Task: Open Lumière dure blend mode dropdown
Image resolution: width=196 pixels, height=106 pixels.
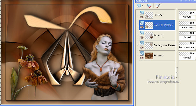Action: 187,27
